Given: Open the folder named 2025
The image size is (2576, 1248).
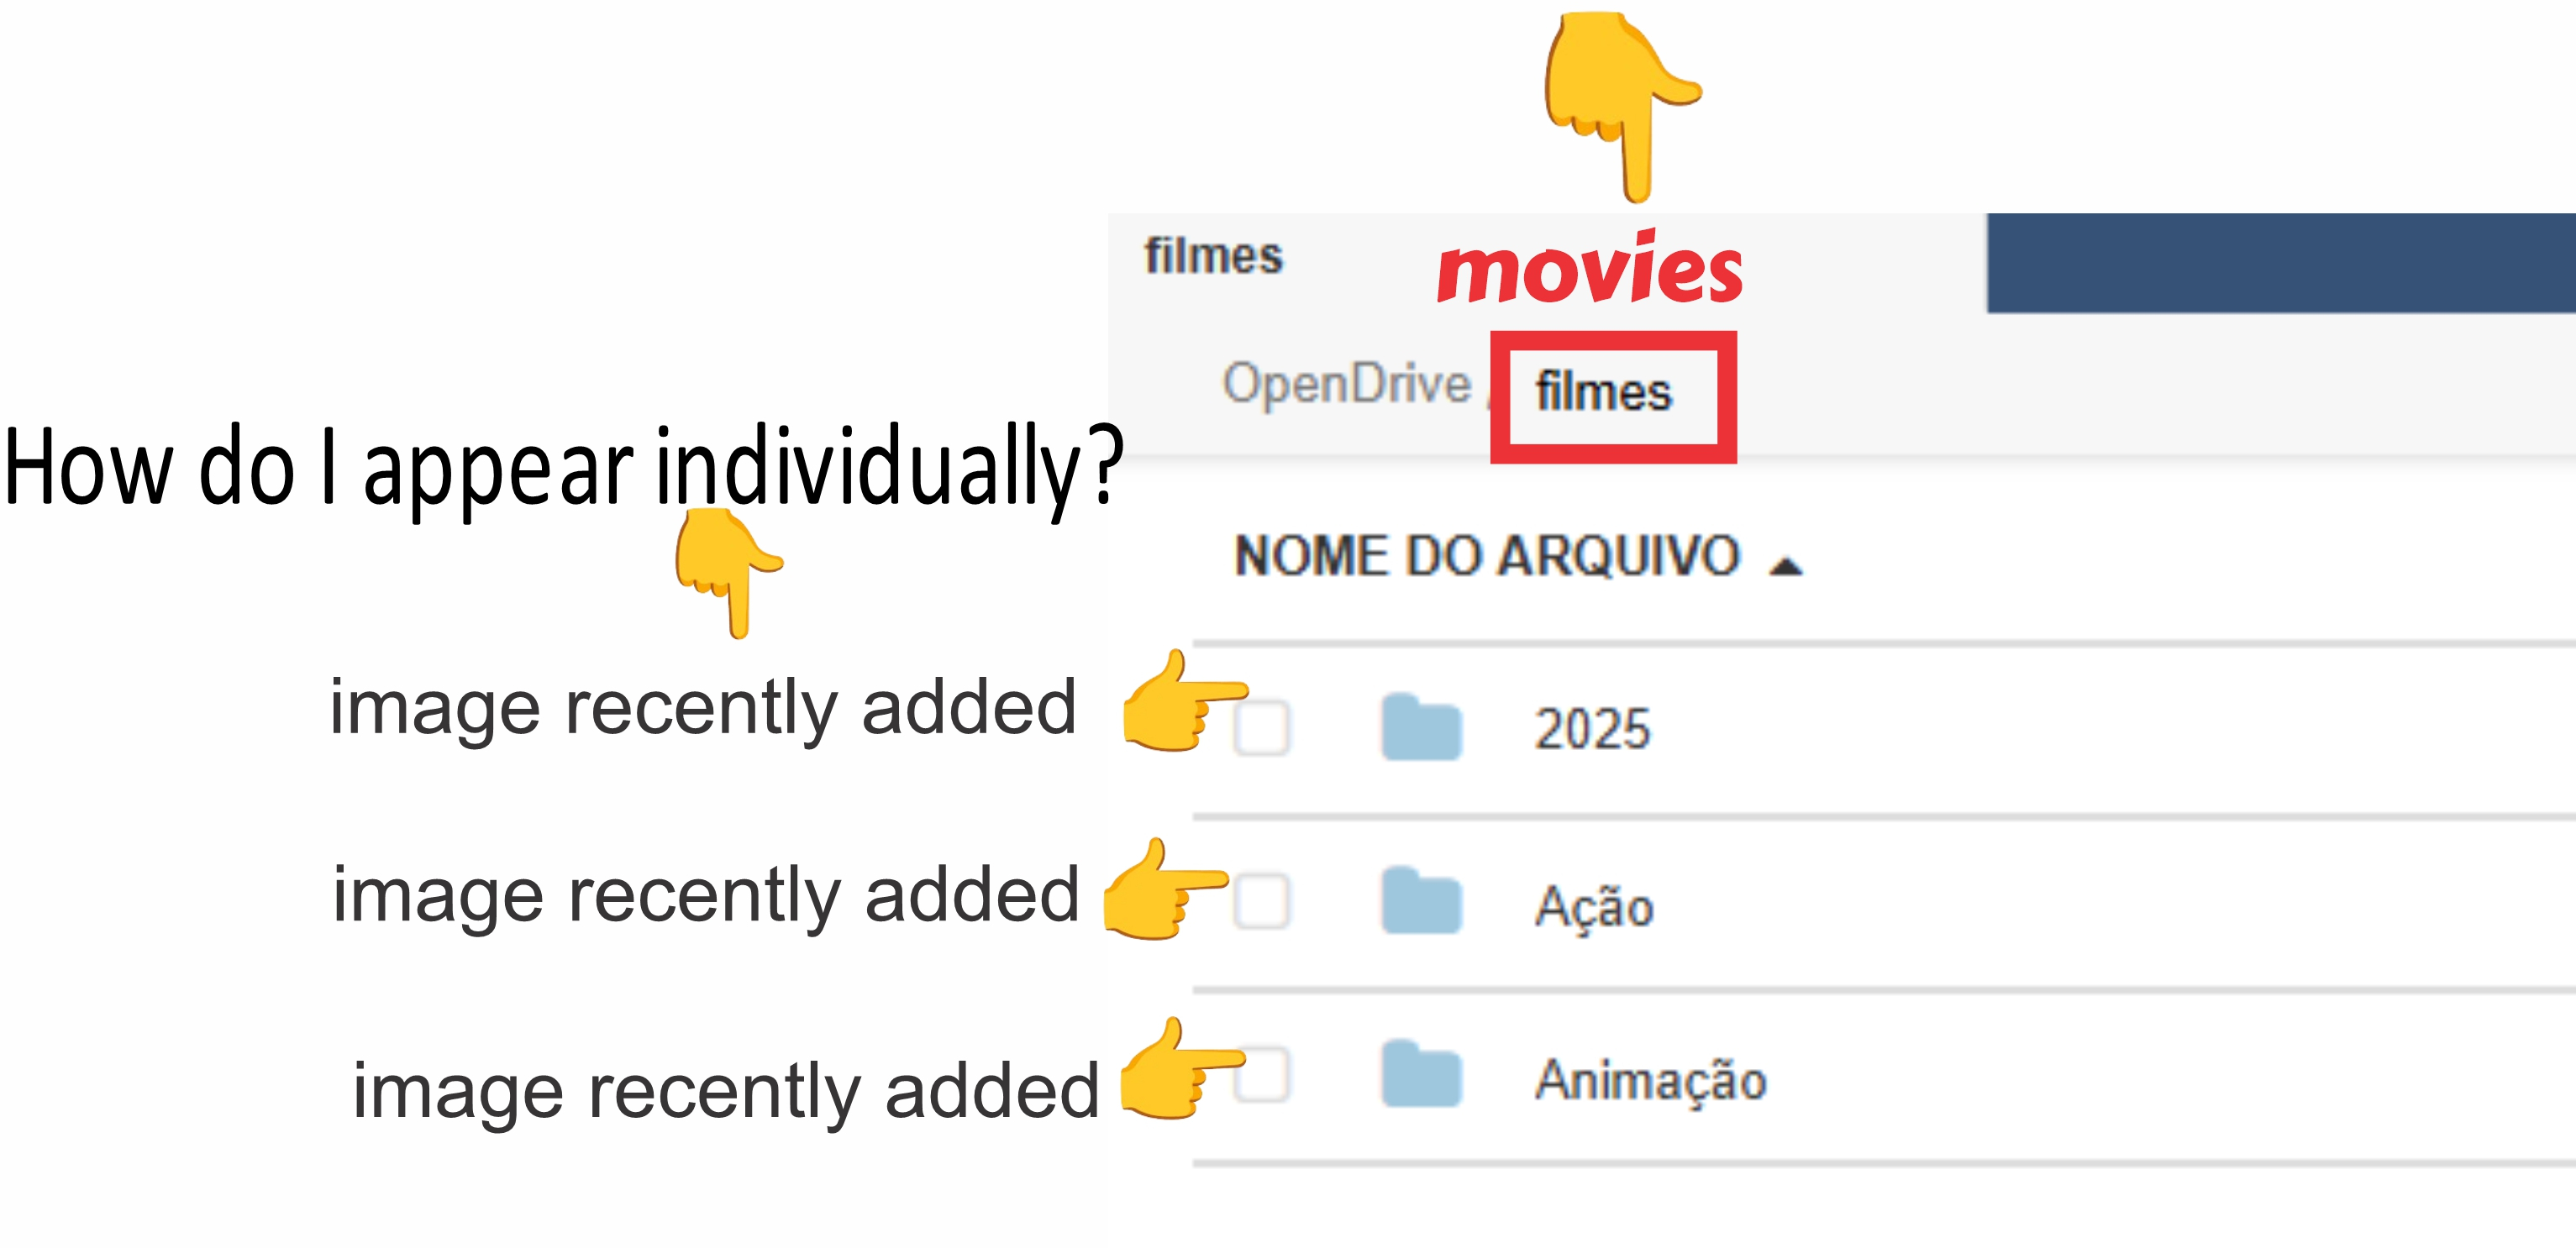Looking at the screenshot, I should pyautogui.click(x=1592, y=730).
